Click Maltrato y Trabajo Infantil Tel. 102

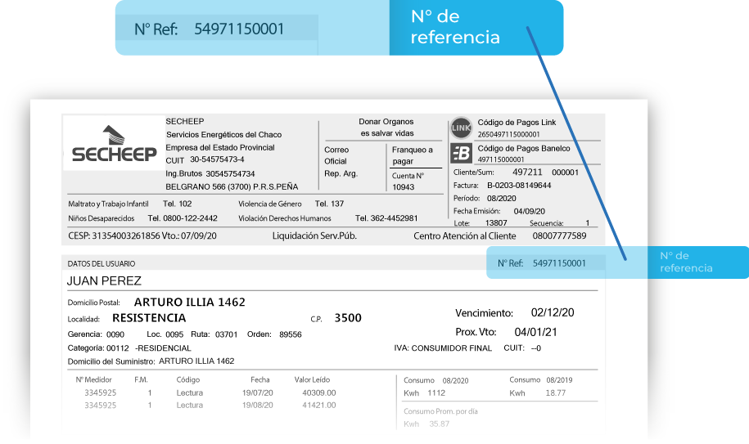point(130,204)
